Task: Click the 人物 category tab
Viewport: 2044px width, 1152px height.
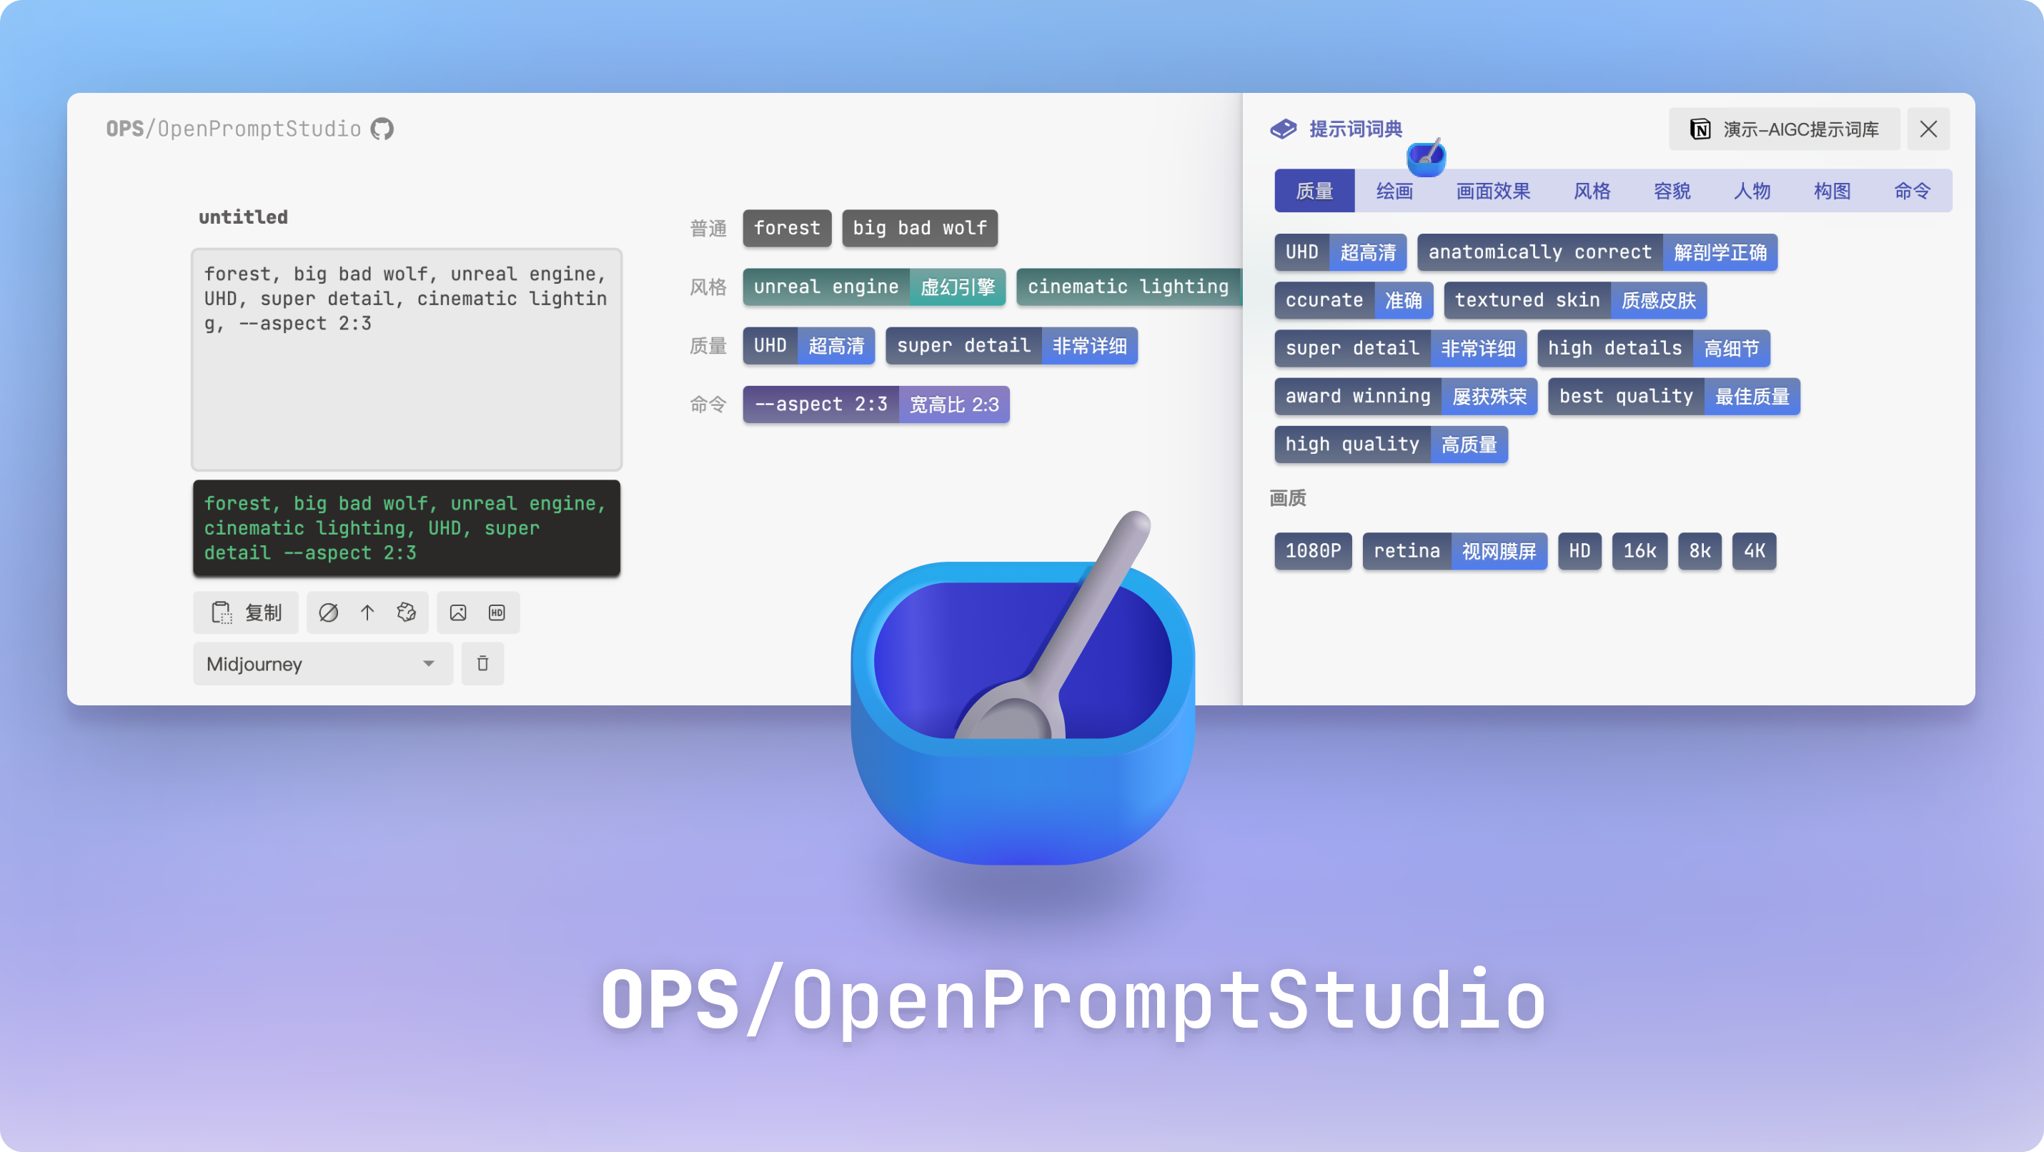Action: click(1753, 189)
